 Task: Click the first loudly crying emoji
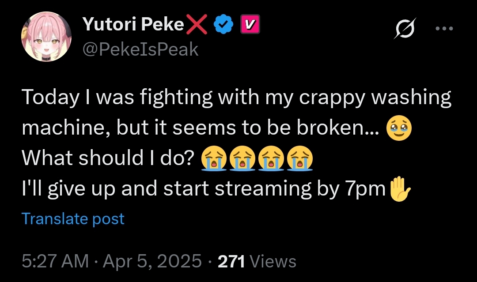pyautogui.click(x=214, y=158)
